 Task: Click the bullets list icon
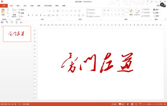[x=63, y=11]
